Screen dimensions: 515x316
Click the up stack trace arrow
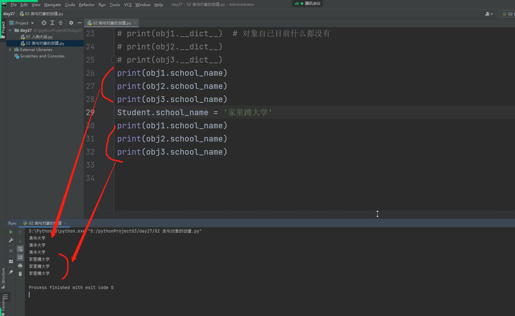20,232
